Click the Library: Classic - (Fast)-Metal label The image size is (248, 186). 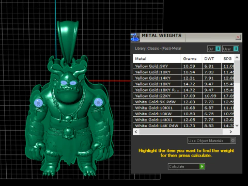pos(158,49)
